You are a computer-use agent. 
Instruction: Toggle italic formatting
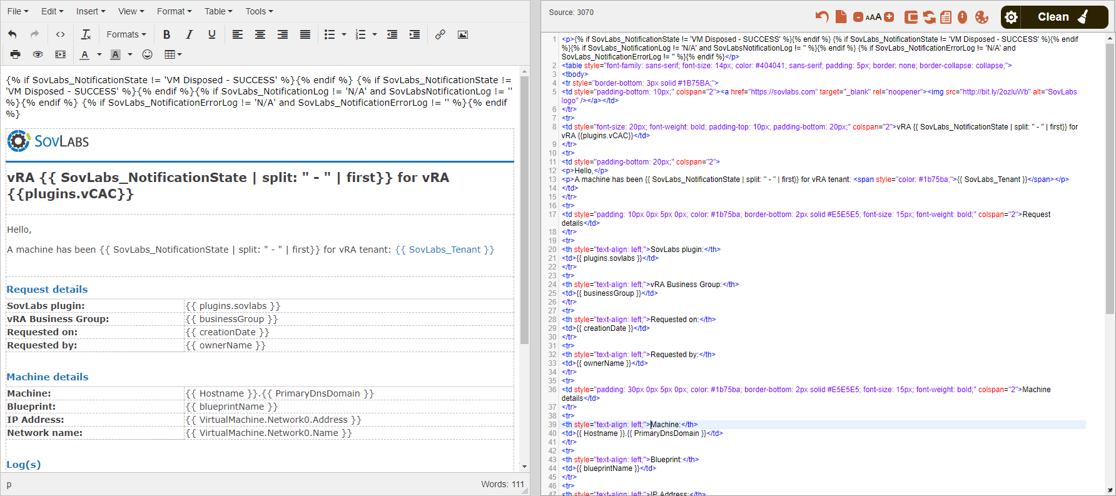pyautogui.click(x=189, y=34)
